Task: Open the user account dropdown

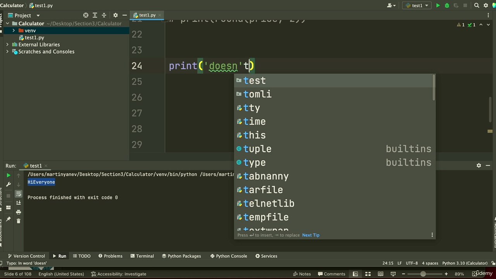Action: point(391,5)
